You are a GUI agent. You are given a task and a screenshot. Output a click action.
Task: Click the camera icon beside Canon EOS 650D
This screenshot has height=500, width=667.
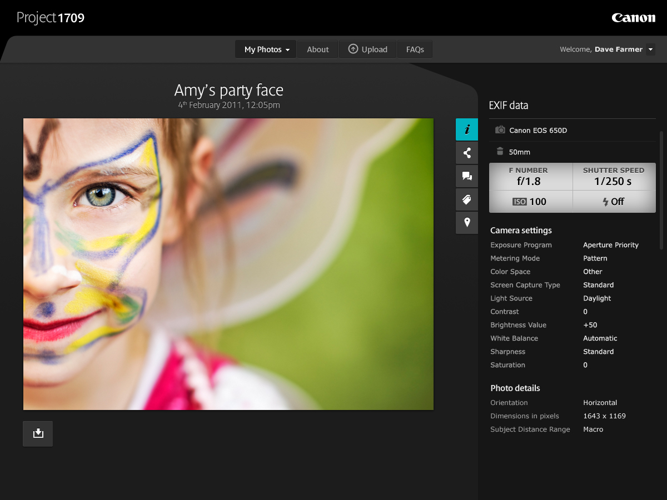pyautogui.click(x=500, y=130)
